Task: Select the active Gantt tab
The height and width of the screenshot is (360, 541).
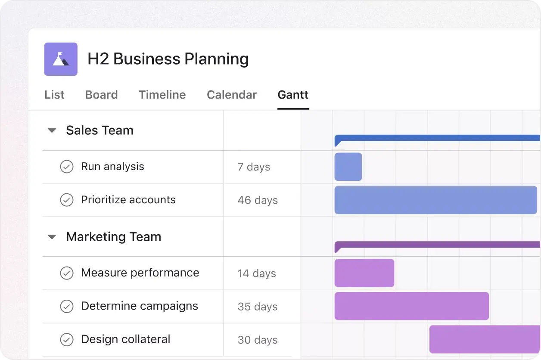Action: (x=293, y=95)
